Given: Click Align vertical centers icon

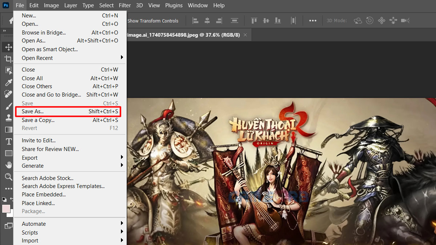Looking at the screenshot, I should (x=266, y=21).
